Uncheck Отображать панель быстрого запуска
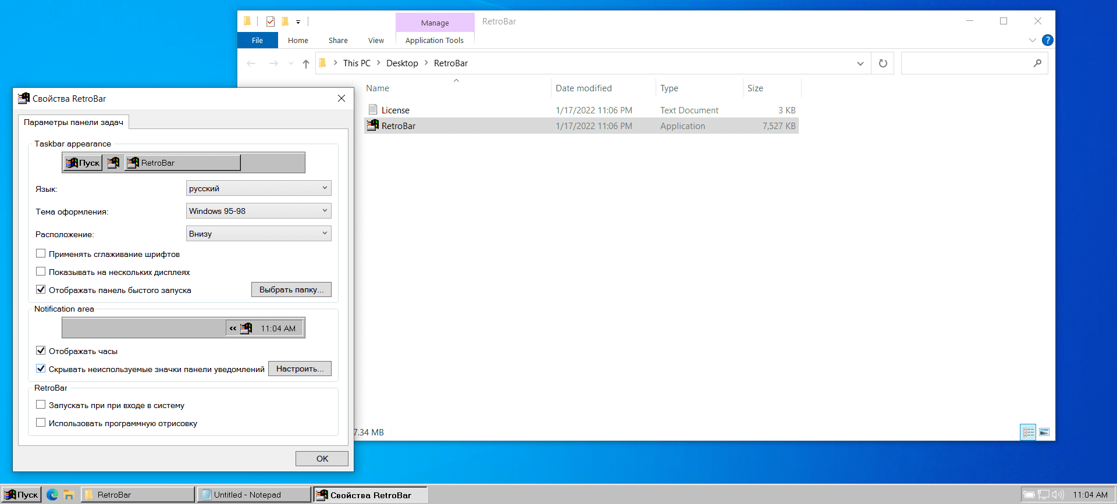 [x=41, y=289]
